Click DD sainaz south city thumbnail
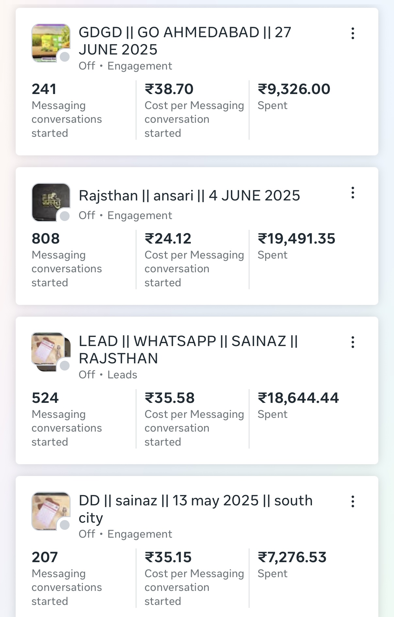 pyautogui.click(x=49, y=509)
